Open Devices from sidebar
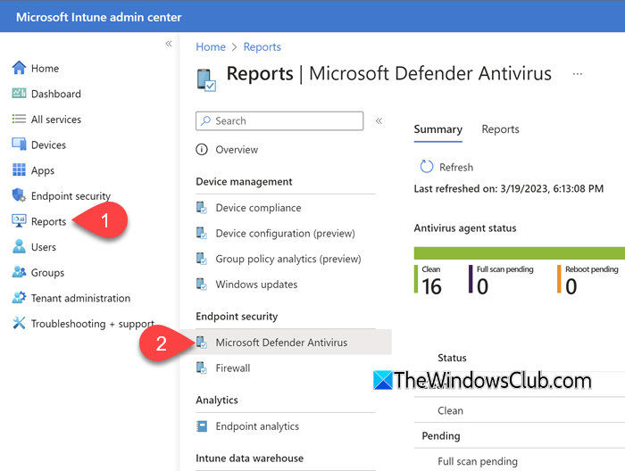625x471 pixels. (48, 145)
